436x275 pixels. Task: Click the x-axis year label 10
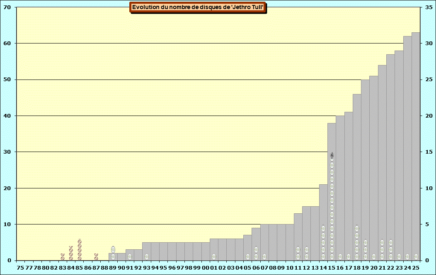coord(289,268)
